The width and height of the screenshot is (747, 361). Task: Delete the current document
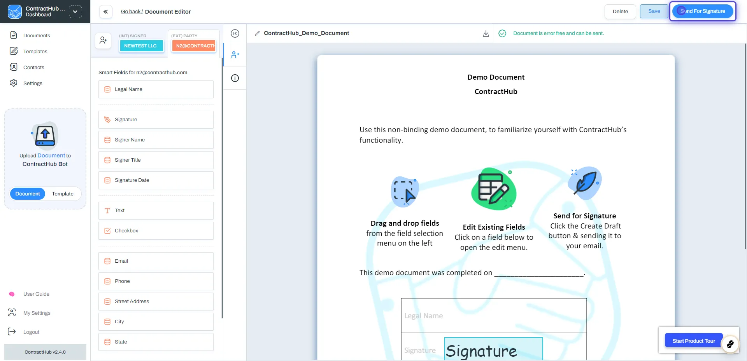[620, 12]
